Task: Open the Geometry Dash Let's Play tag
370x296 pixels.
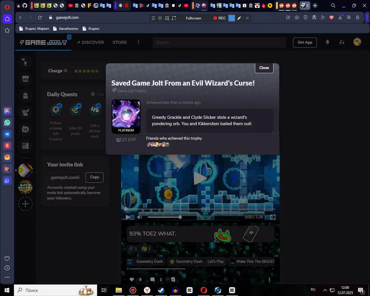Action: click(197, 261)
